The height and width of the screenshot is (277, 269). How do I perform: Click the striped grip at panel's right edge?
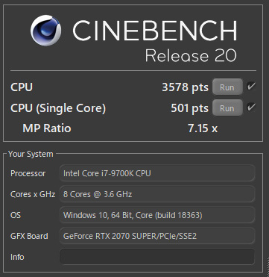[x=268, y=266]
